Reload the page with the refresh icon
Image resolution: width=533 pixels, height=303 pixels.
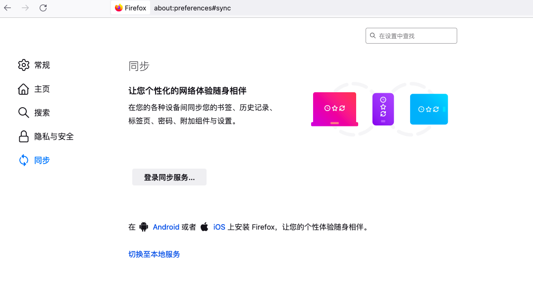pyautogui.click(x=43, y=8)
